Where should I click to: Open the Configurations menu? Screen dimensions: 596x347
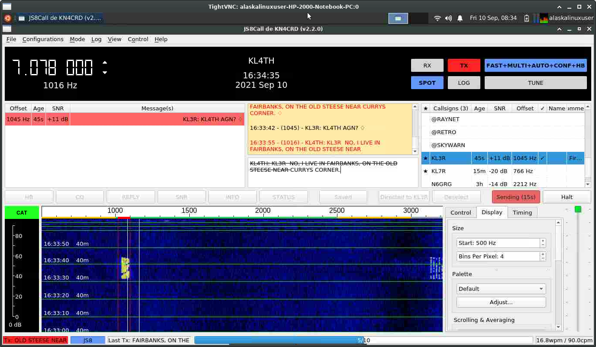pos(43,39)
